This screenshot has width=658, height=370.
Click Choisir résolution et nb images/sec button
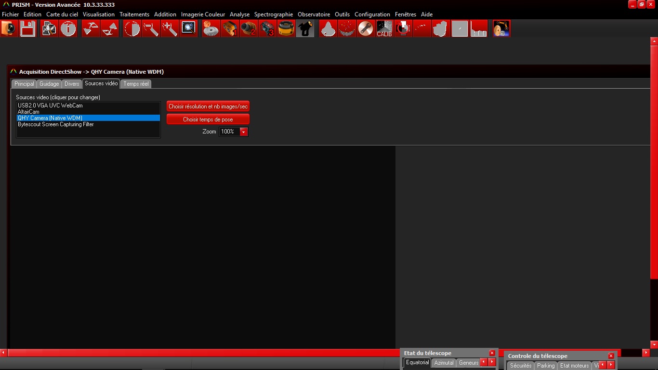coord(208,106)
